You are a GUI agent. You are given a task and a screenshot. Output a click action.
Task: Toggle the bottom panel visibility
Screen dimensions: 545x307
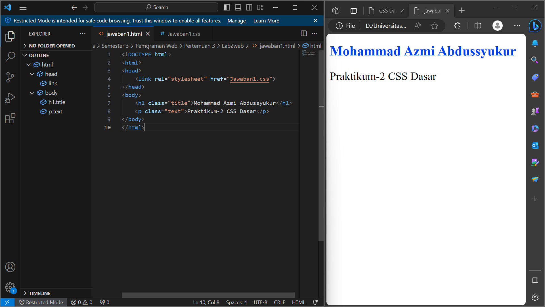click(x=238, y=7)
